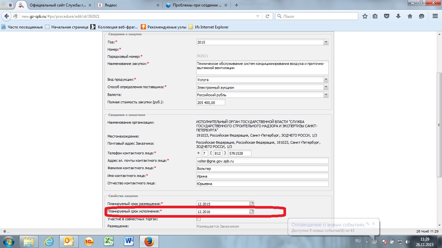Click the address bar URL field
Viewport: 442px width, 248px height.
pyautogui.click(x=138, y=16)
